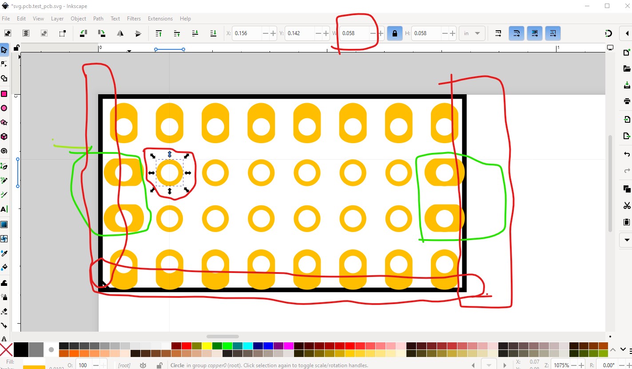Toggle scale stroke width with object

[498, 33]
